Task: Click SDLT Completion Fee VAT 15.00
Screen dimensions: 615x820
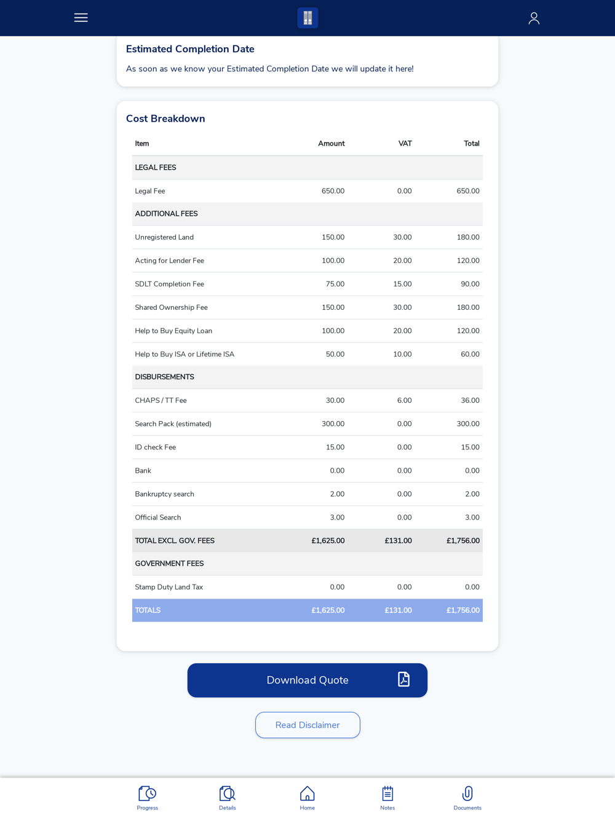Action: tap(403, 284)
